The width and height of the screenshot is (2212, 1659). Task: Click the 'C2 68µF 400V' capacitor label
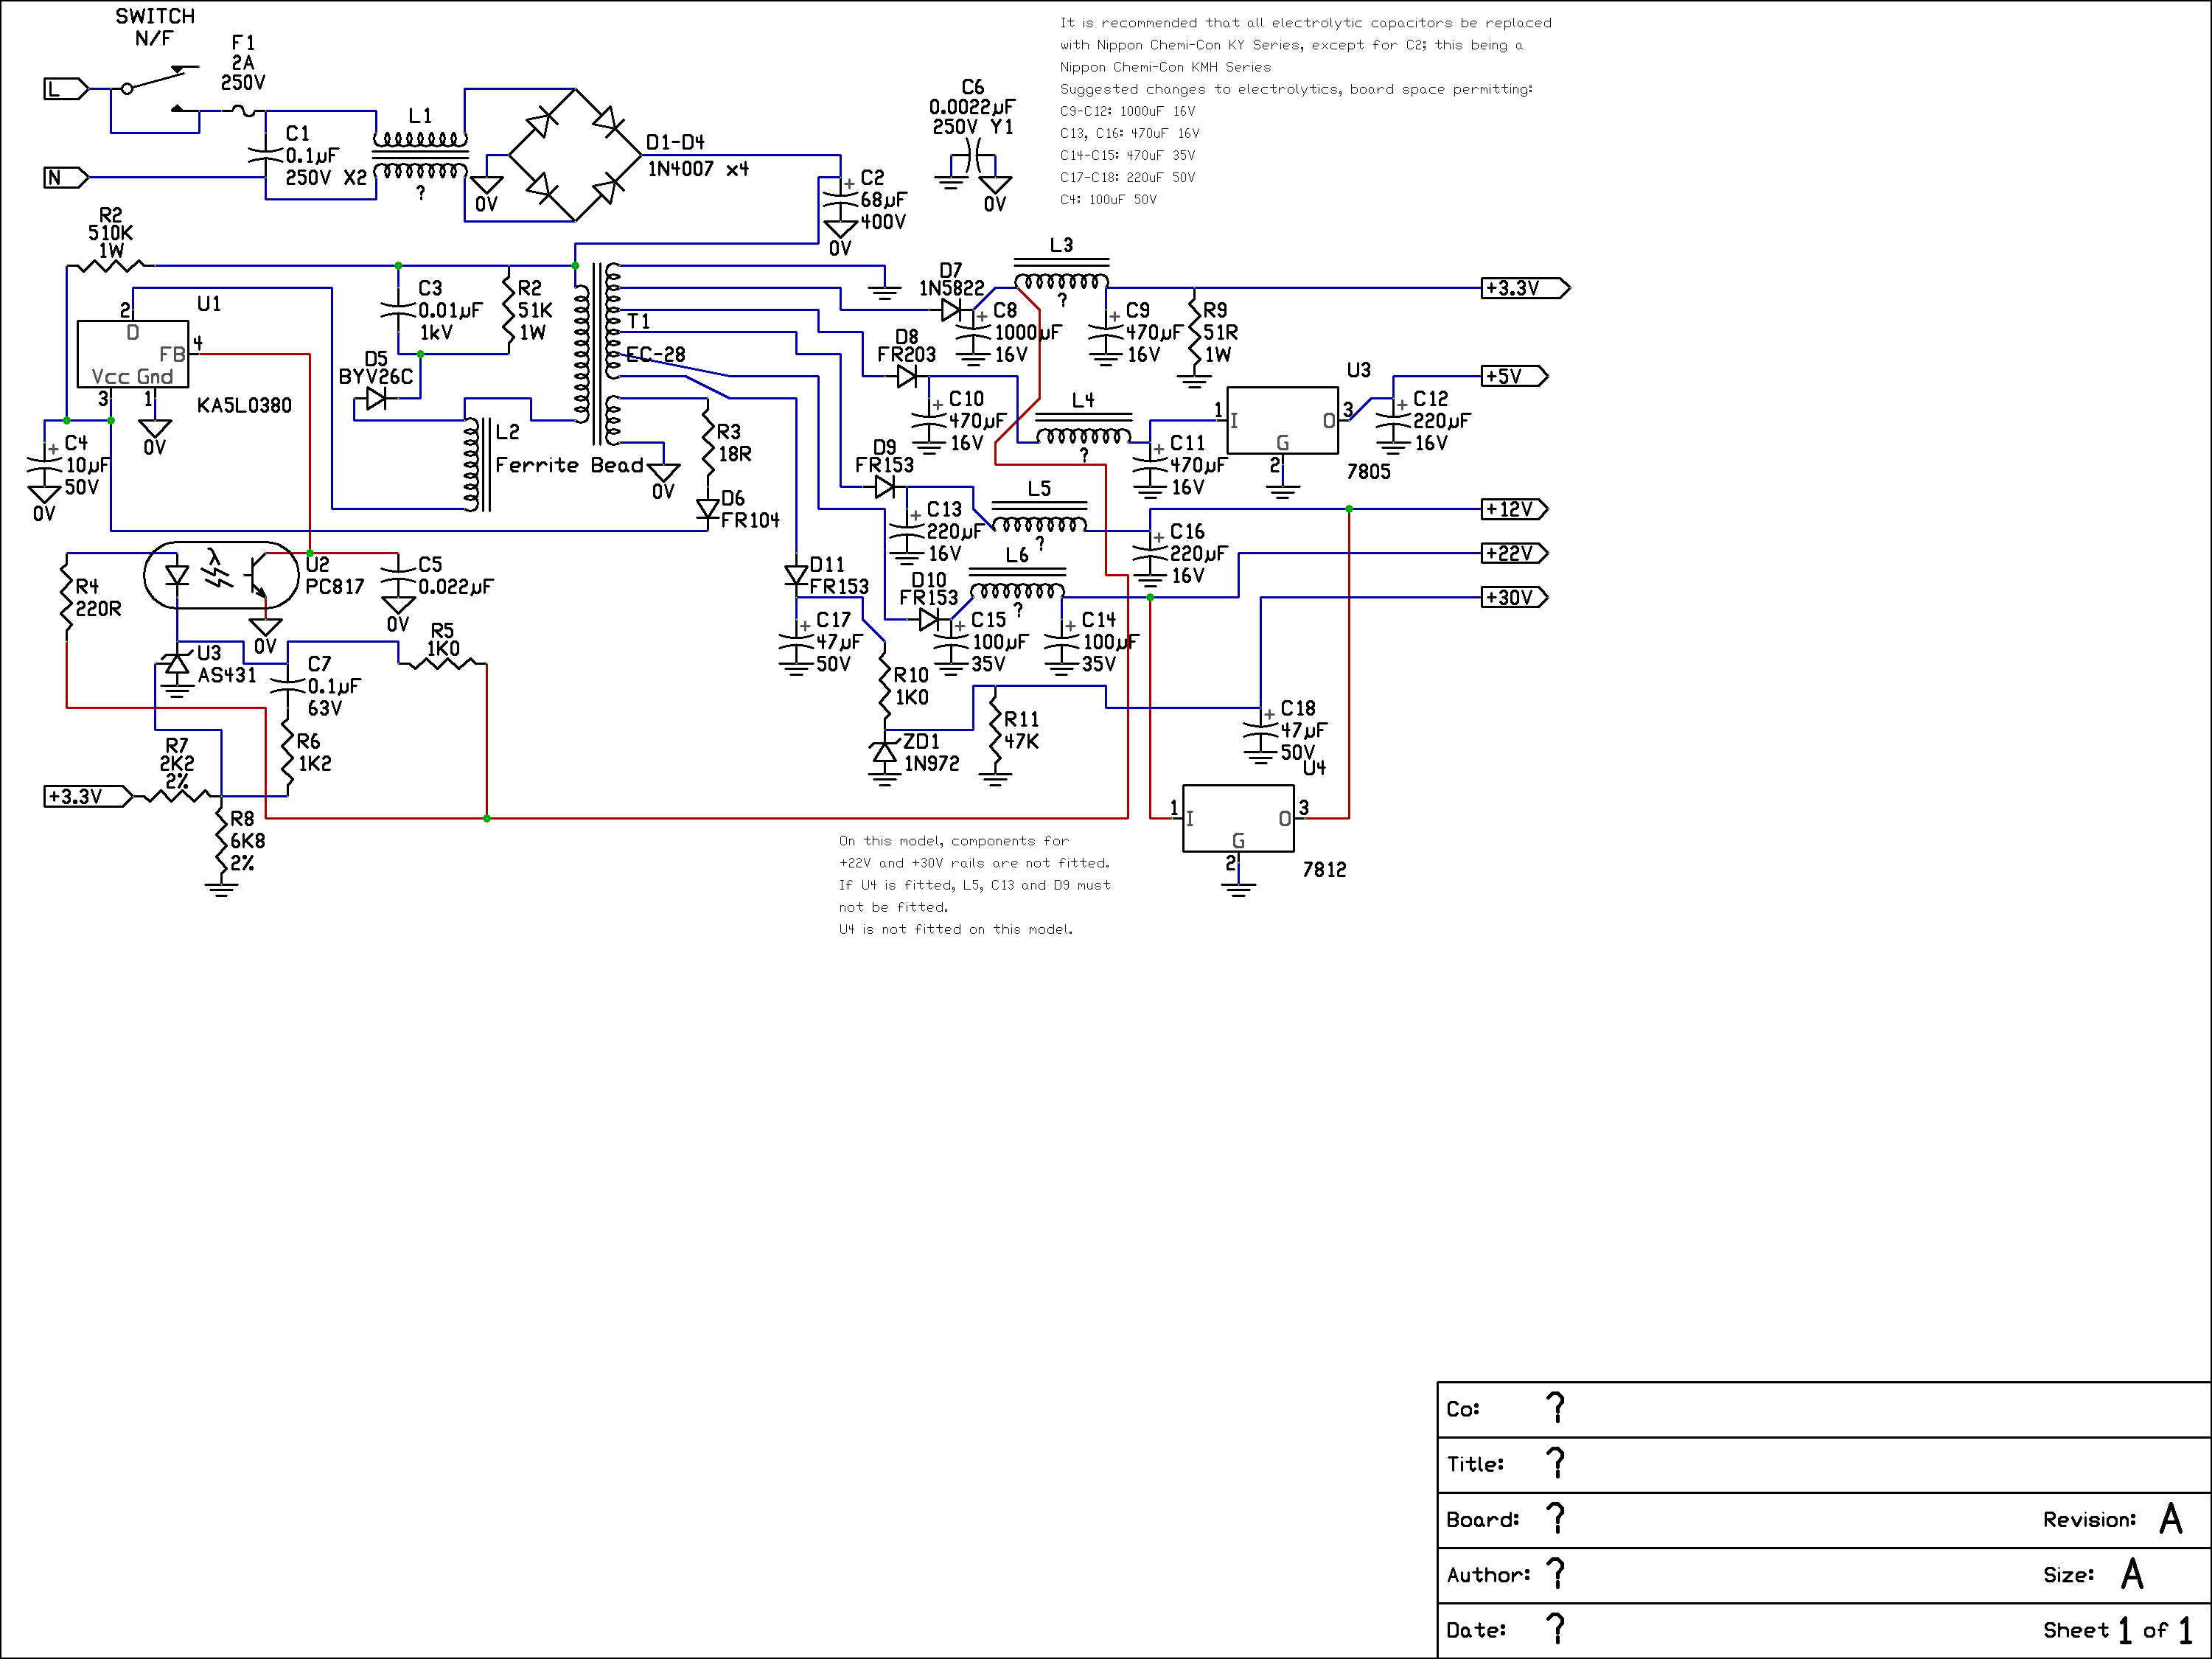tap(883, 199)
